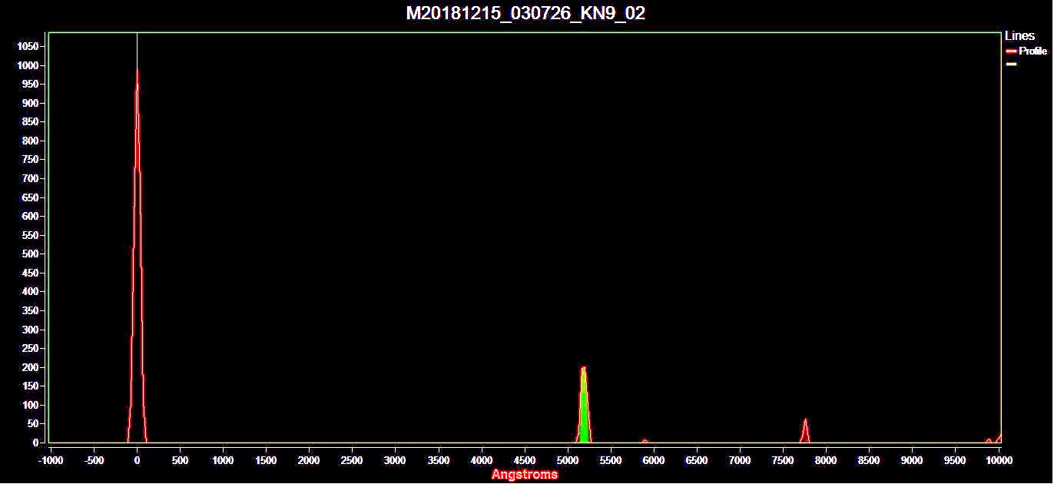Click the Lines legend heading
The image size is (1054, 484).
pyautogui.click(x=1019, y=36)
